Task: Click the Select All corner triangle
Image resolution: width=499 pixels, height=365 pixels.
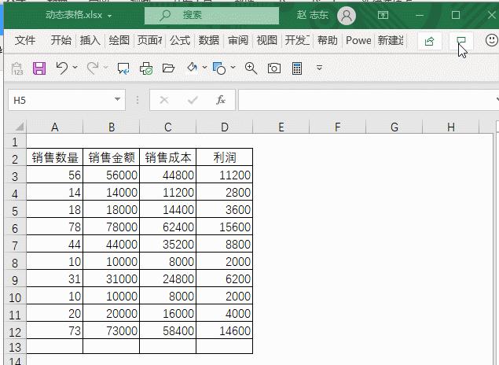Action: click(18, 127)
